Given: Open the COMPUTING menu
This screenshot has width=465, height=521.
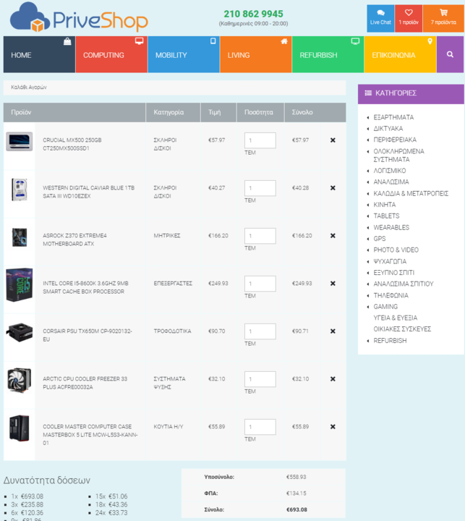Looking at the screenshot, I should pos(111,54).
